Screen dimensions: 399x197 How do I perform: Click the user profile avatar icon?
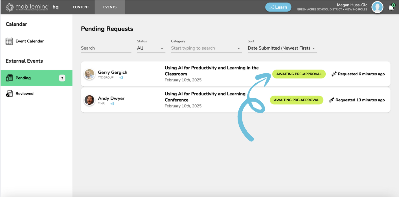pos(377,7)
